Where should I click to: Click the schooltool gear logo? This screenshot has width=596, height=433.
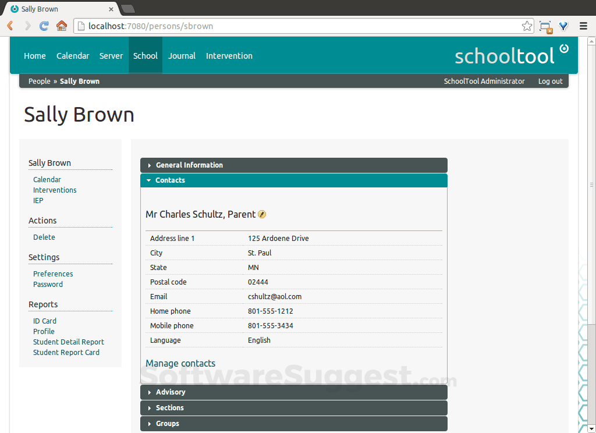click(563, 50)
